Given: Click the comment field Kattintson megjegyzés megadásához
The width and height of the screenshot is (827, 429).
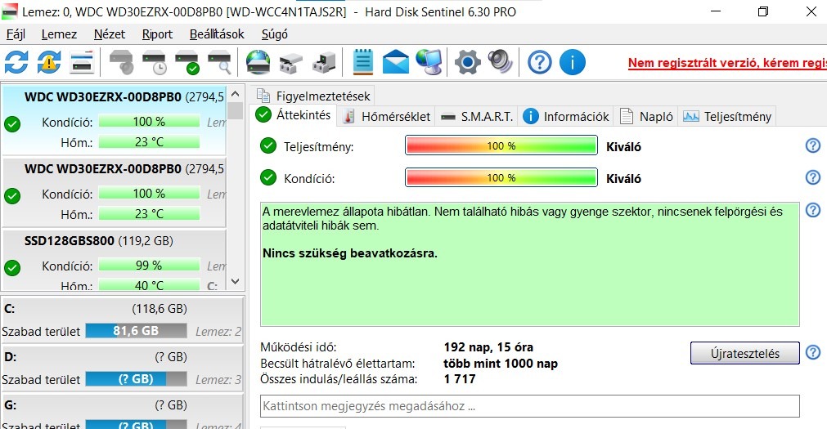Looking at the screenshot, I should click(x=529, y=406).
